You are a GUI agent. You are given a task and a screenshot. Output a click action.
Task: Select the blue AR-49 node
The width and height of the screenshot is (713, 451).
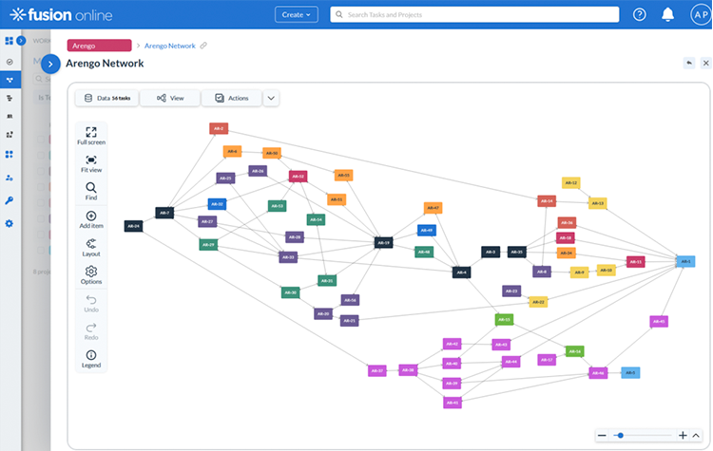[427, 231]
